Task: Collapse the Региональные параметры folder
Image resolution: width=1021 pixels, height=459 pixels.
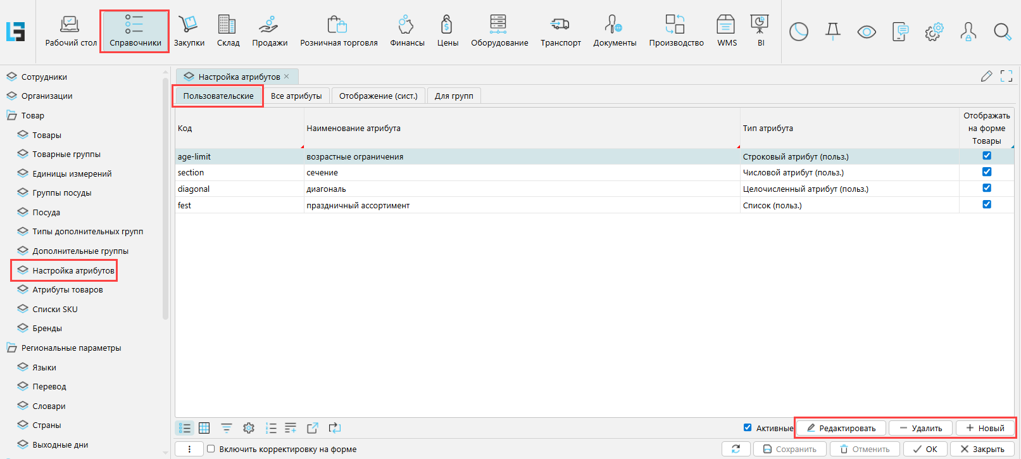Action: click(12, 348)
